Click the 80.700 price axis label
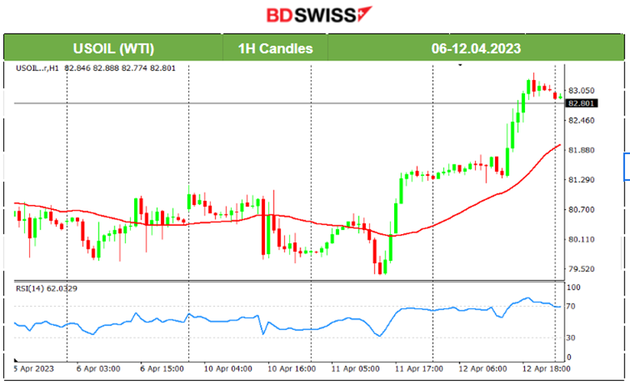 (582, 209)
